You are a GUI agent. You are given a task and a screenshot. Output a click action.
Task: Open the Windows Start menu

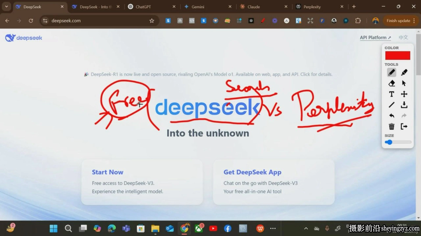click(x=53, y=228)
